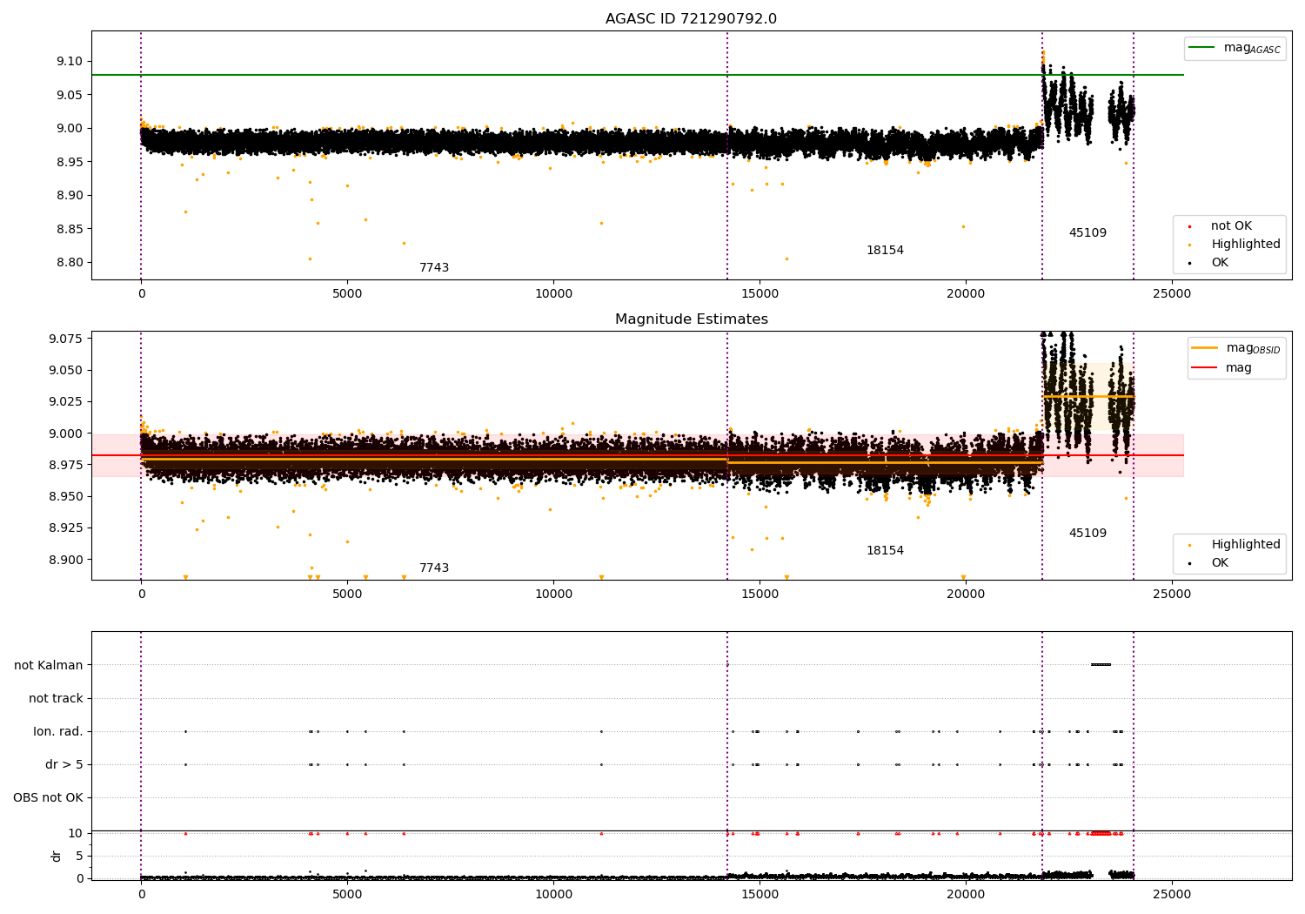Click the '25000' x tick under the top plot
Viewport: 1305px width, 914px height.
click(1171, 293)
